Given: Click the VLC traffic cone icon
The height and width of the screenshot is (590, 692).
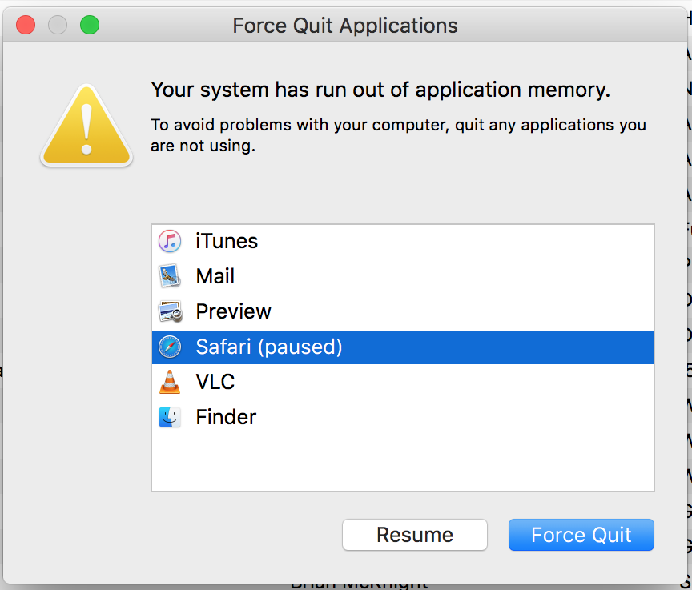Looking at the screenshot, I should tap(170, 382).
